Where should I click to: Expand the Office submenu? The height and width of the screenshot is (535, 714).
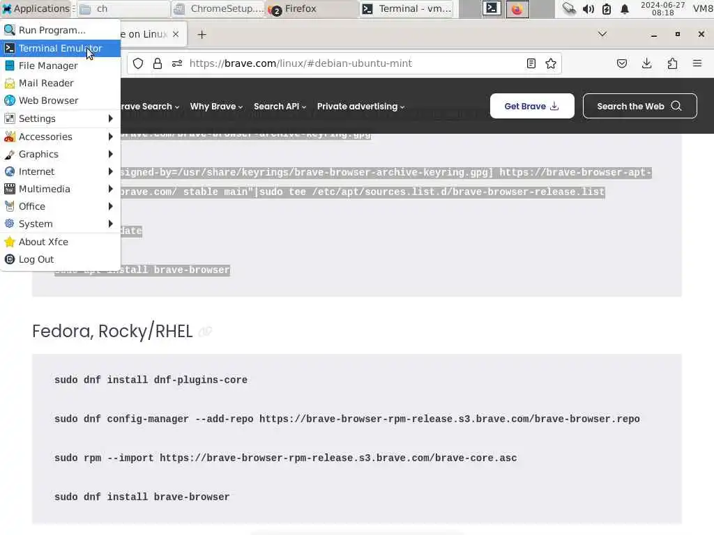tap(60, 206)
